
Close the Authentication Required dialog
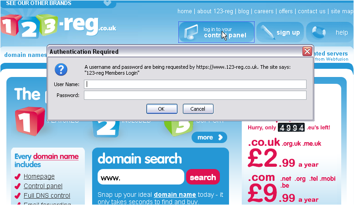[307, 51]
